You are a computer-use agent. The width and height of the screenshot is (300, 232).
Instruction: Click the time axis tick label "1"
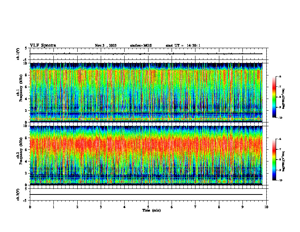tap(53, 207)
